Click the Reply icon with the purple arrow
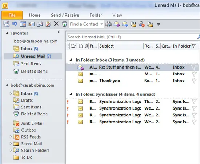 117,24
